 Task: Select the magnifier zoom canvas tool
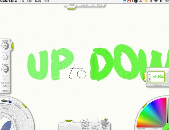point(69,126)
